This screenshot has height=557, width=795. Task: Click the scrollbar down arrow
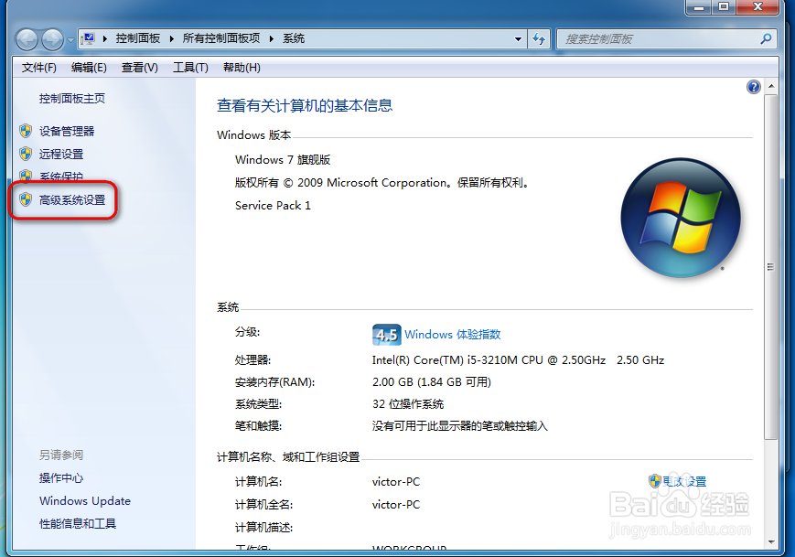[771, 541]
